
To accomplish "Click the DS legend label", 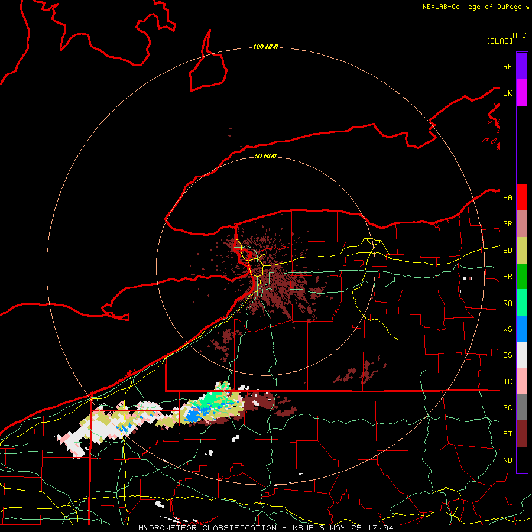I will 507,355.
